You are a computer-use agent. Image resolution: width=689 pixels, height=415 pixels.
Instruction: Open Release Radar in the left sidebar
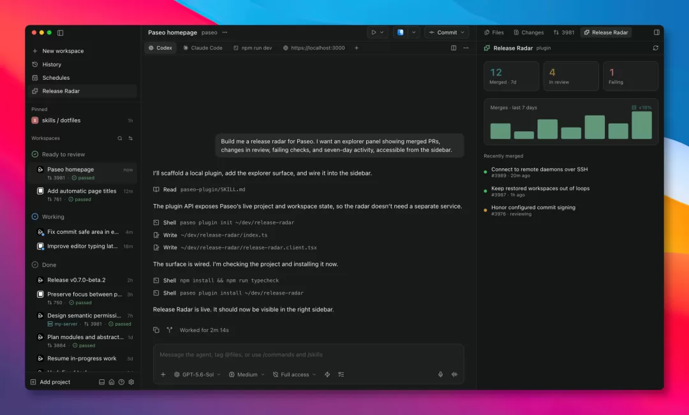pyautogui.click(x=83, y=91)
